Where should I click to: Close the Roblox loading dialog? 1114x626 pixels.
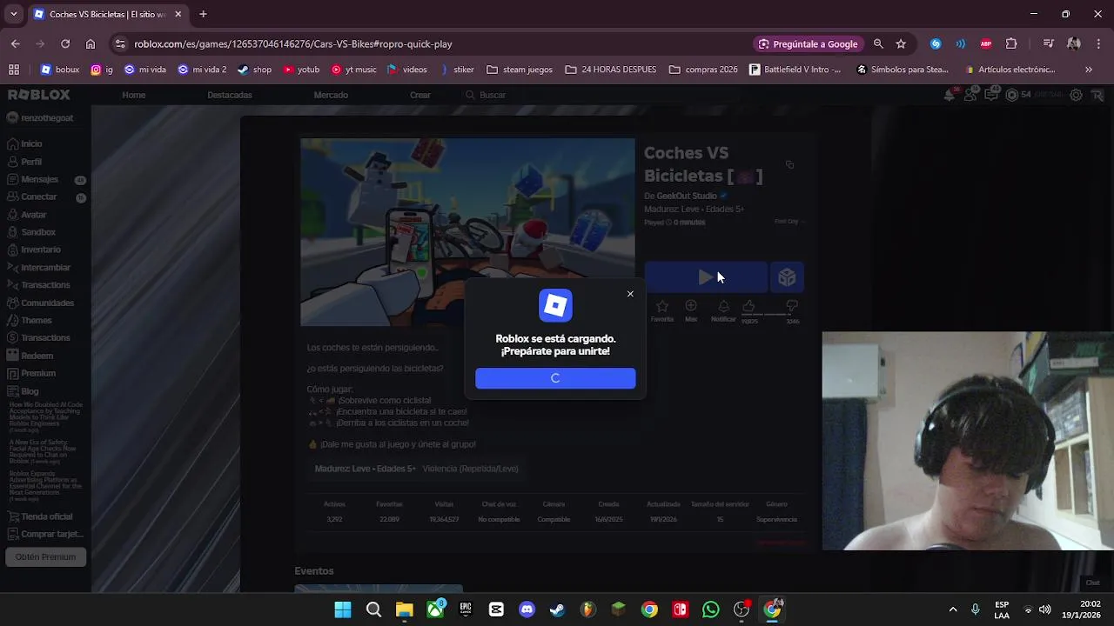[630, 294]
